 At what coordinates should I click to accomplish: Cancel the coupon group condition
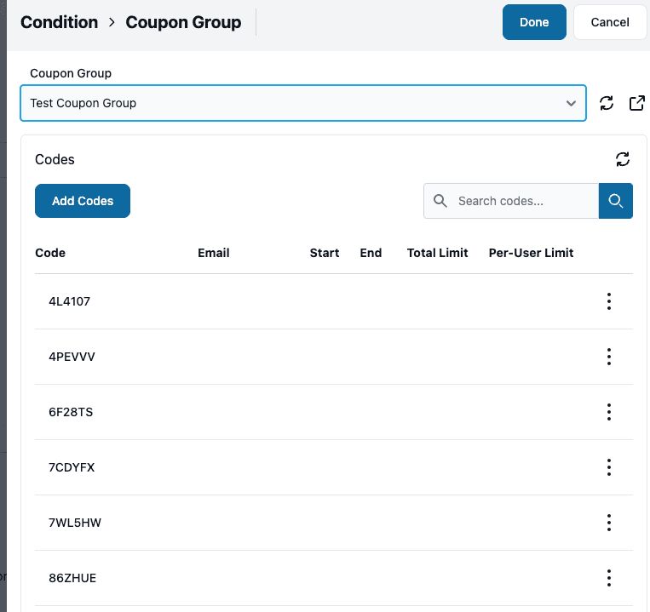pyautogui.click(x=610, y=22)
